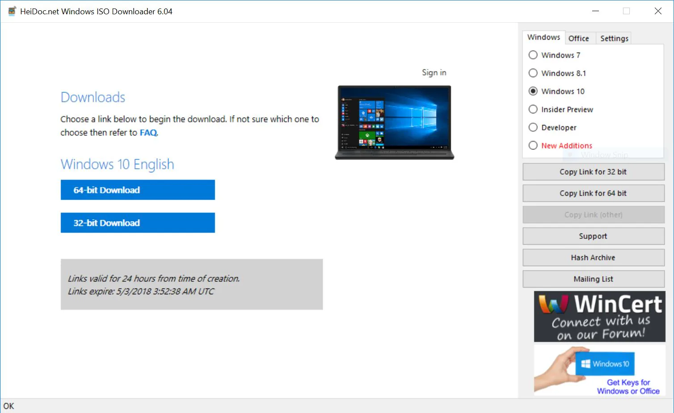Click the disabled Copy Link (other) button
Viewport: 674px width, 413px height.
point(594,215)
